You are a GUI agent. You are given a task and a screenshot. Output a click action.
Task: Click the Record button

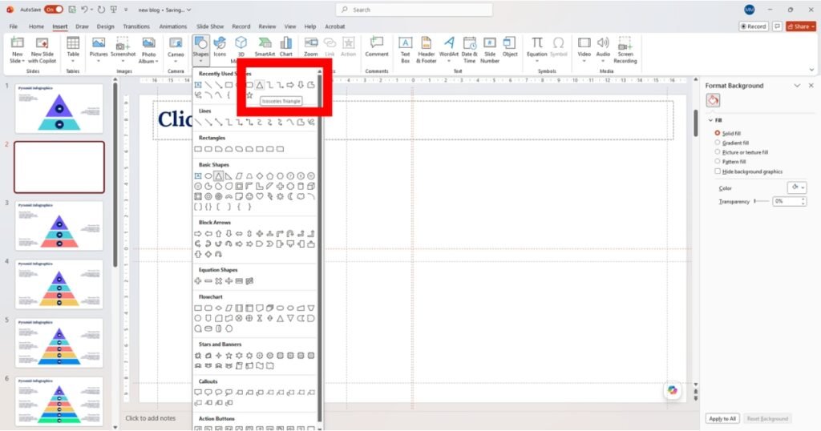tap(754, 26)
